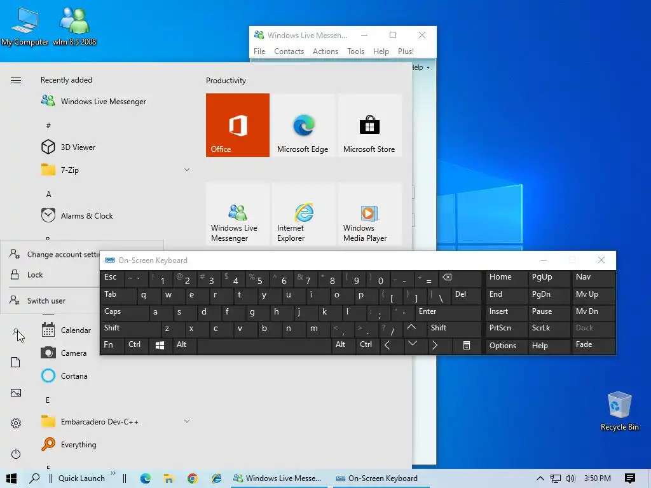Image resolution: width=651 pixels, height=488 pixels.
Task: Open the network tray icon
Action: 555,478
